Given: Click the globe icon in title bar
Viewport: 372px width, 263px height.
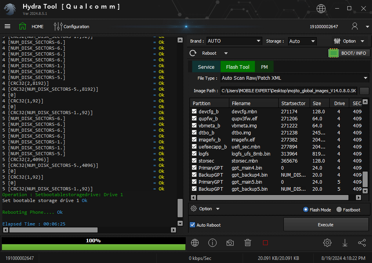Looking at the screenshot, I should tap(321, 9).
